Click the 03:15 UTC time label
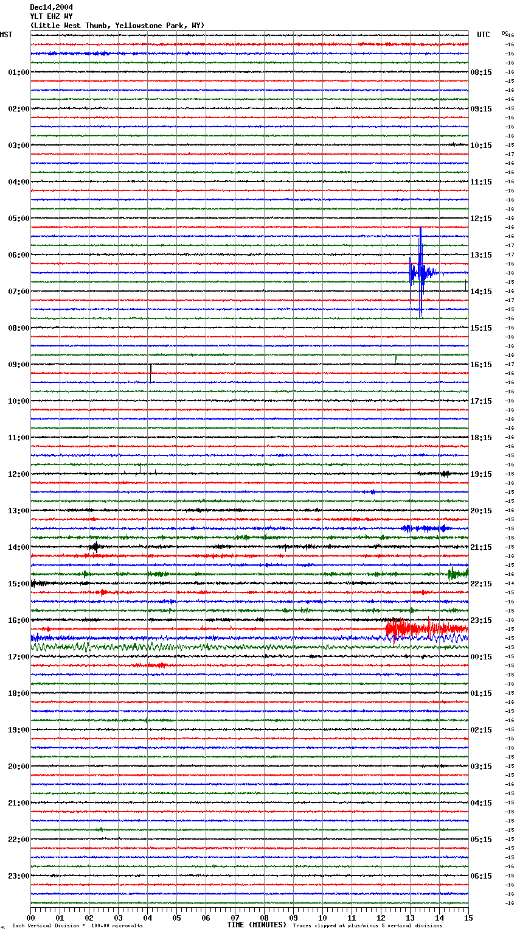 pos(481,767)
